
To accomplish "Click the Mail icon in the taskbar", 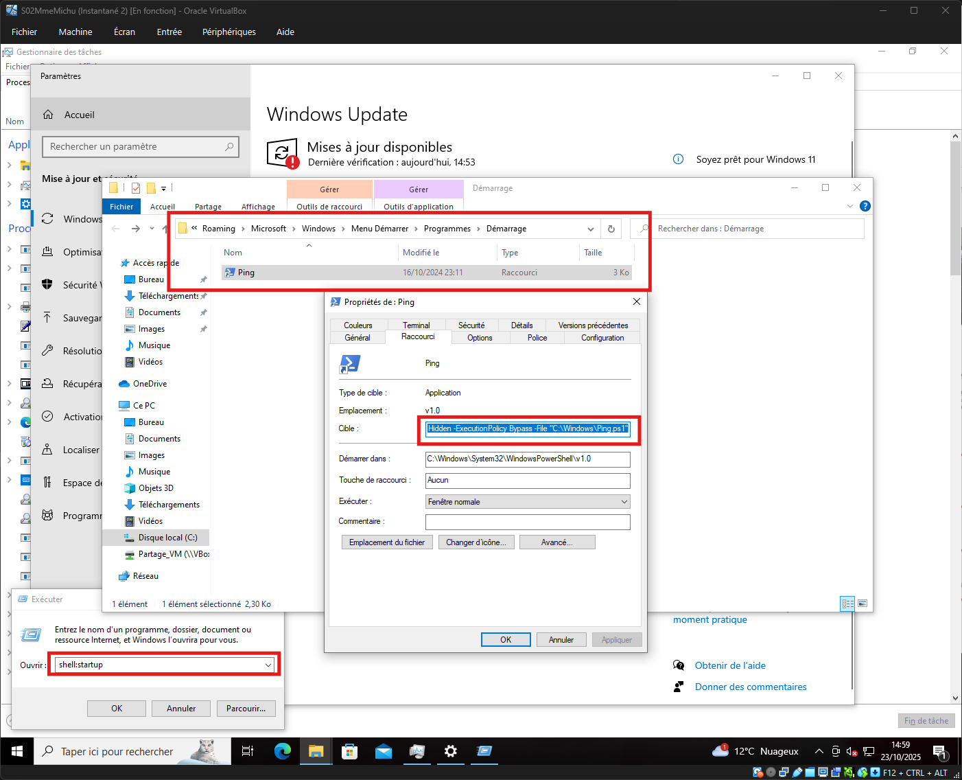I will (x=383, y=751).
